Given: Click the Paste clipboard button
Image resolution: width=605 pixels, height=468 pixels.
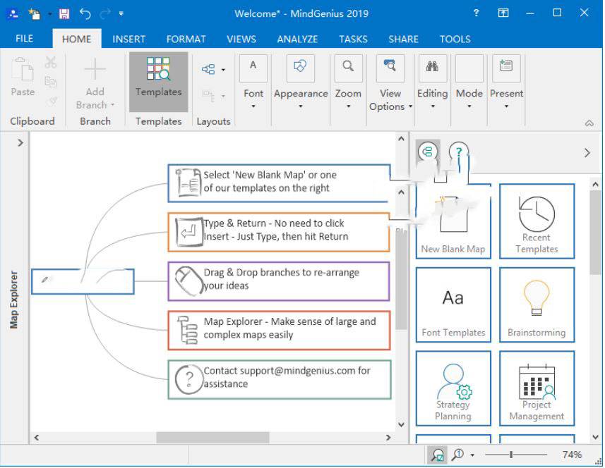Looking at the screenshot, I should coord(23,77).
